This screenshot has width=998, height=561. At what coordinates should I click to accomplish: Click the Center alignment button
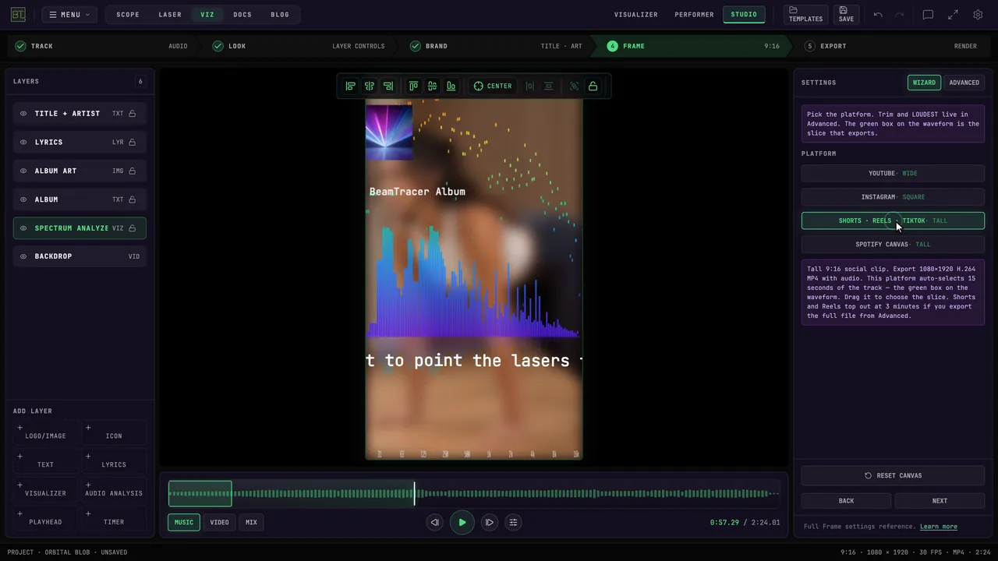click(493, 86)
